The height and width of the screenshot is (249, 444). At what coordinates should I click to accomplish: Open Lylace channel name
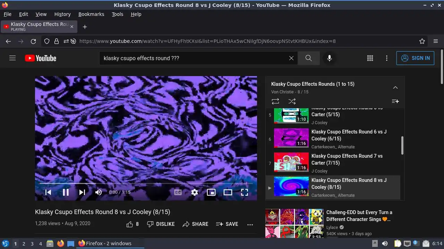(x=332, y=227)
